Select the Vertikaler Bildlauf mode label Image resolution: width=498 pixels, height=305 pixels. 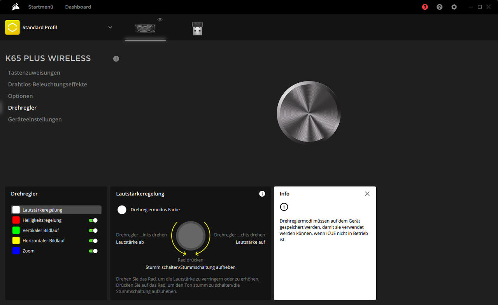coord(41,230)
